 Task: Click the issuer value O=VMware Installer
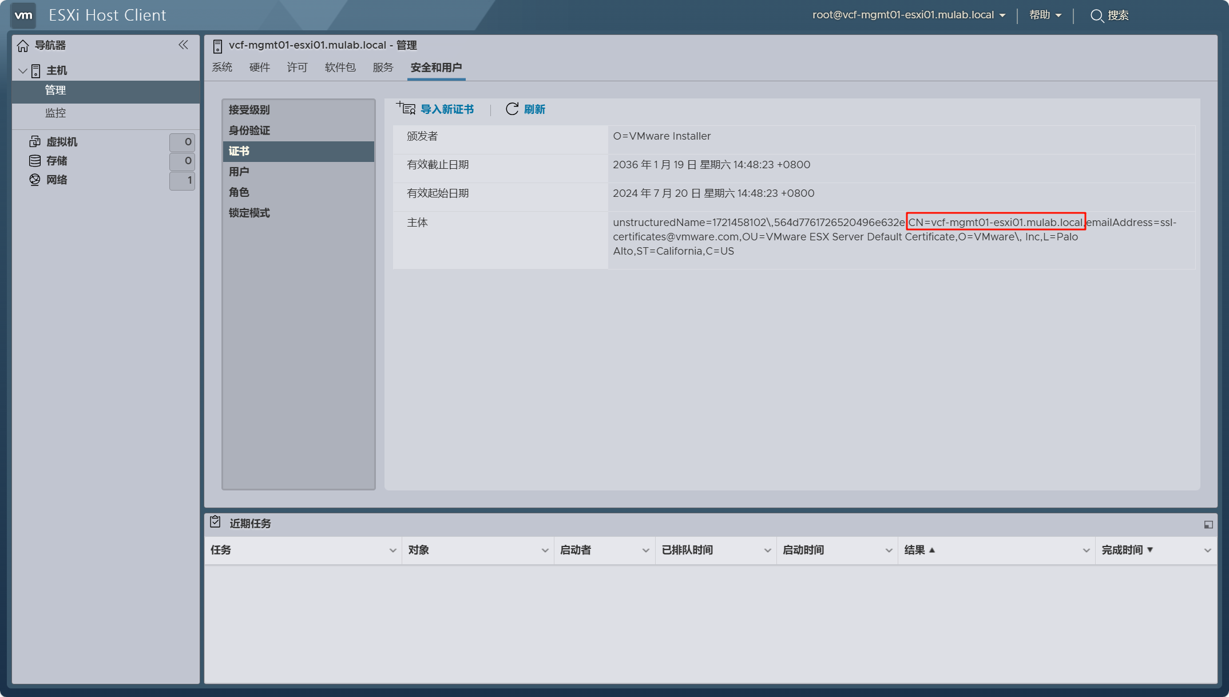[x=662, y=136]
